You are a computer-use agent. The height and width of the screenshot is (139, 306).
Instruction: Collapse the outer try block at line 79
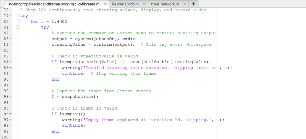point(18,15)
